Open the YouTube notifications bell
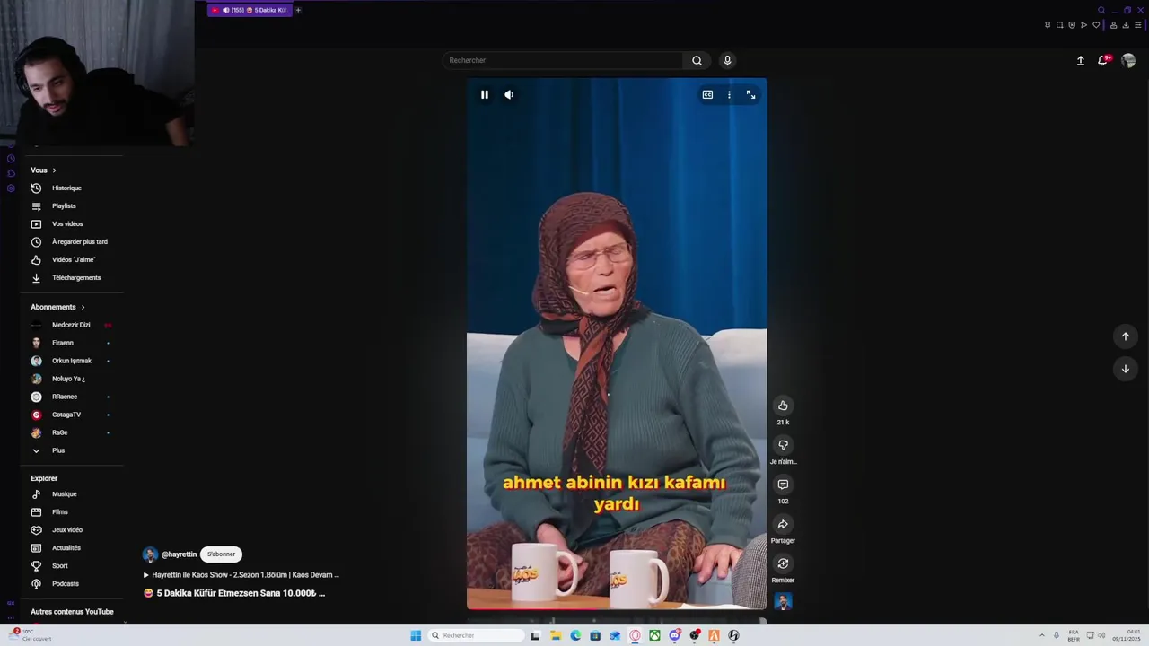The width and height of the screenshot is (1149, 646). (x=1103, y=60)
